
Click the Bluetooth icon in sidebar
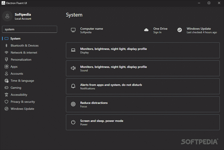6,45
